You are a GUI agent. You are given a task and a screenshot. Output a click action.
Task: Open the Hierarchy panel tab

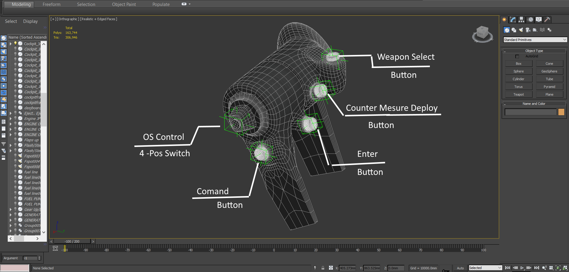click(x=521, y=20)
